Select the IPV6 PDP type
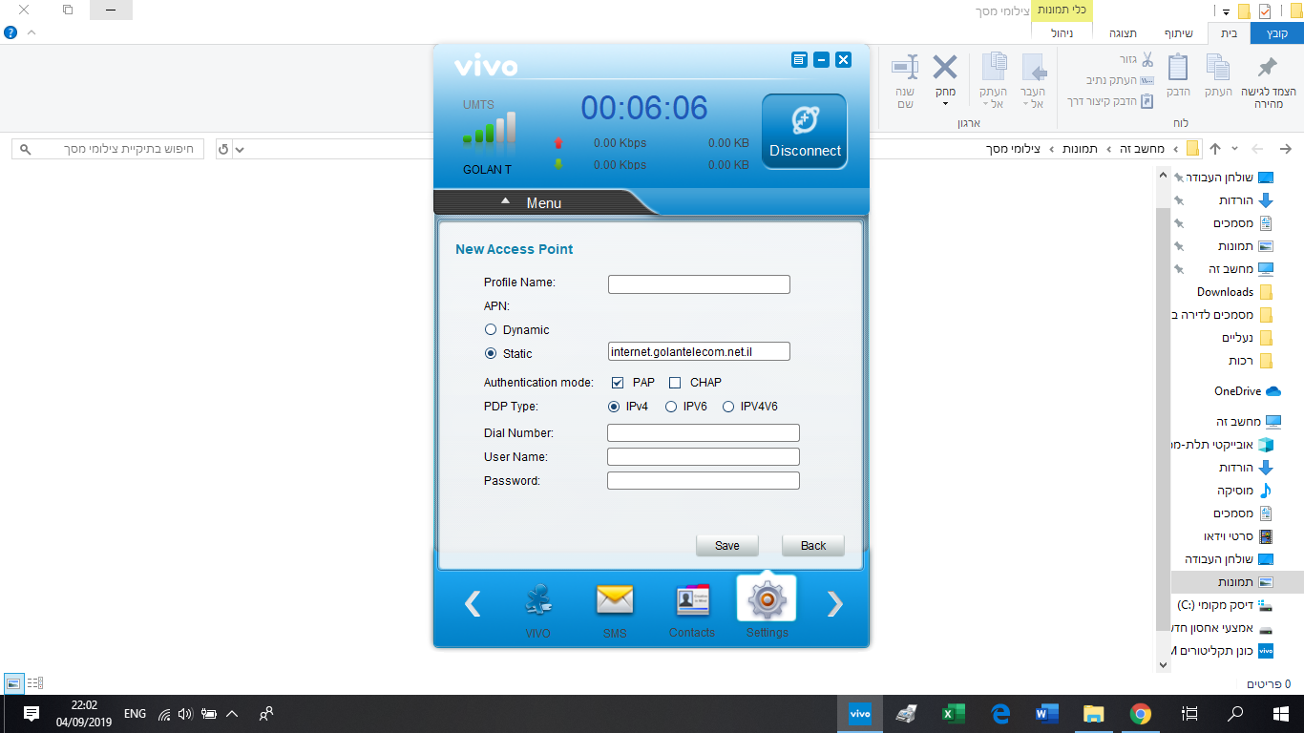Image resolution: width=1304 pixels, height=733 pixels. [671, 407]
